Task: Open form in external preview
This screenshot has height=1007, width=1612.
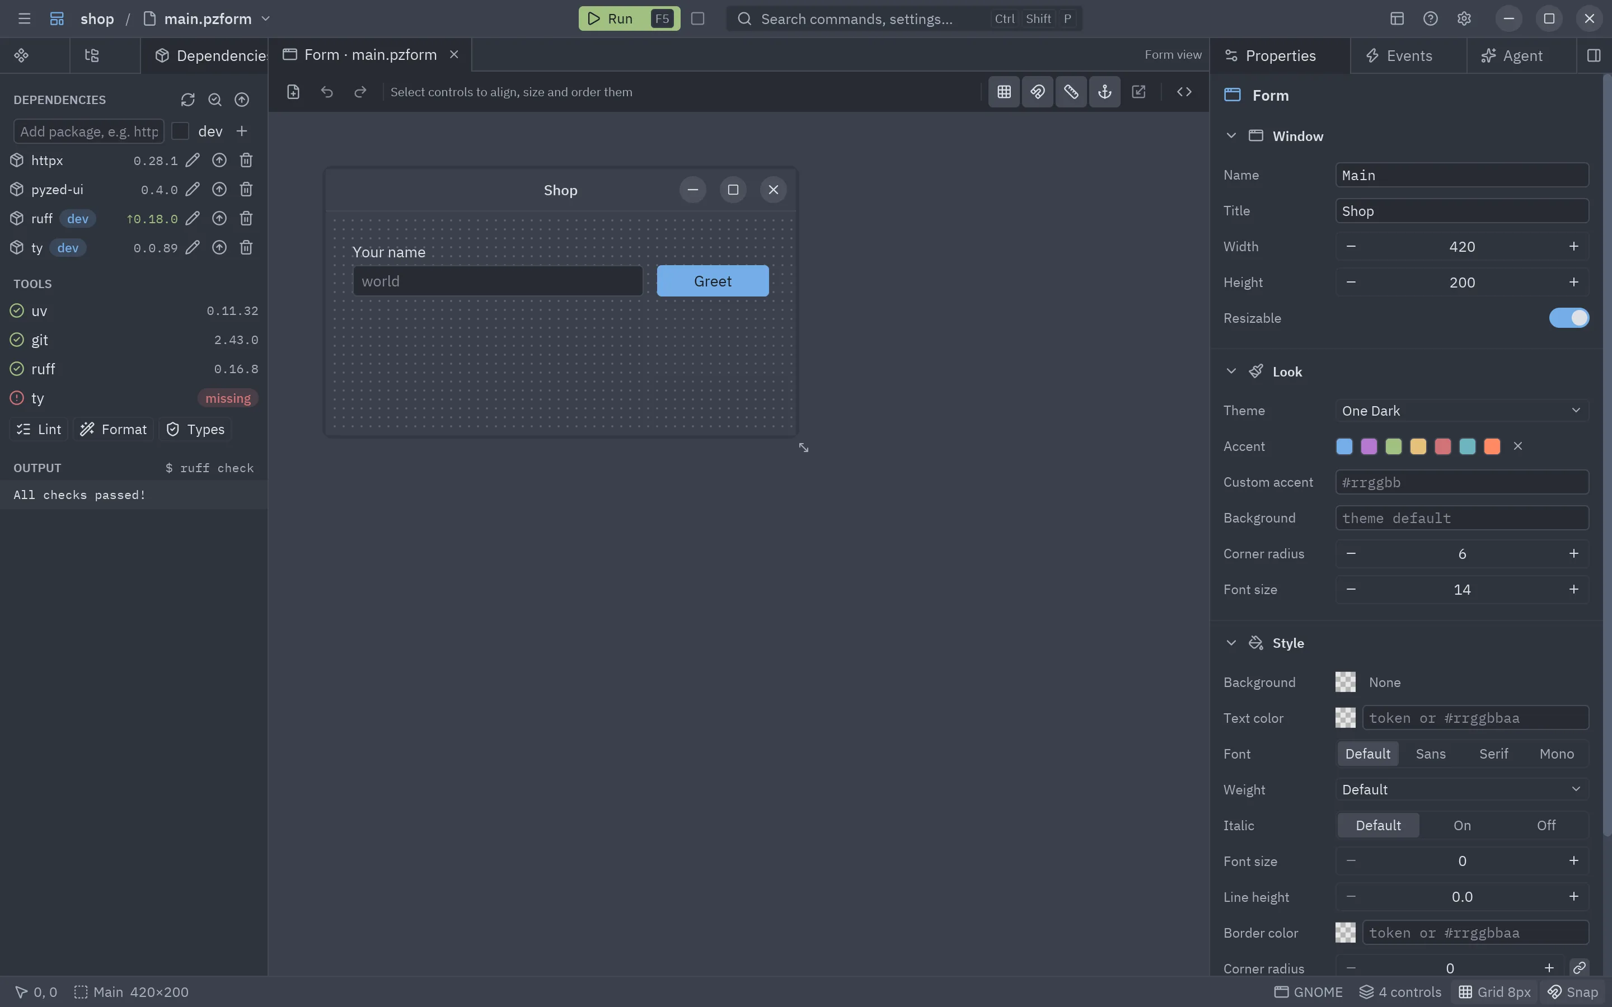Action: point(1138,92)
